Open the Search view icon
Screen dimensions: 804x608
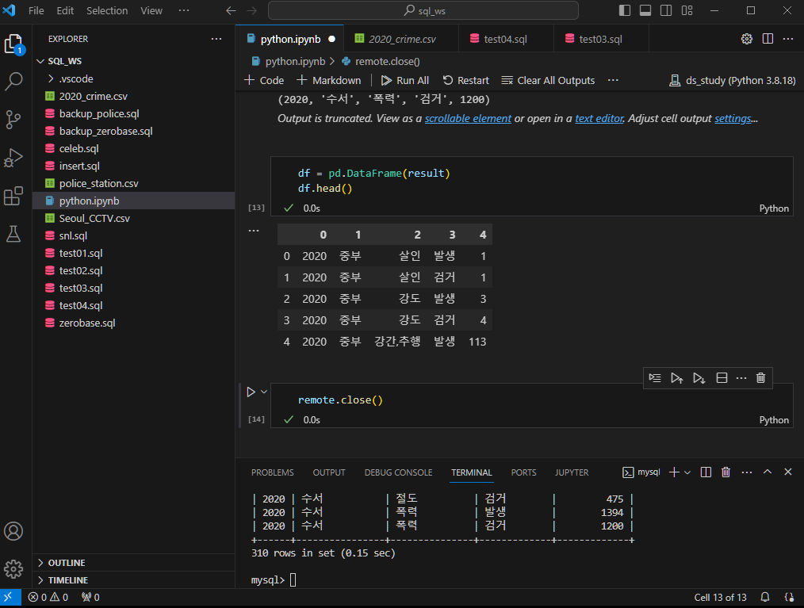(13, 82)
